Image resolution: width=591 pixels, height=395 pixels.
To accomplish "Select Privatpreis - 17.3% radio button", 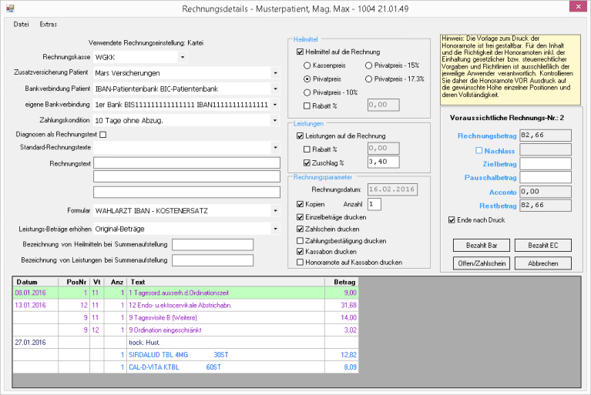I will point(368,79).
